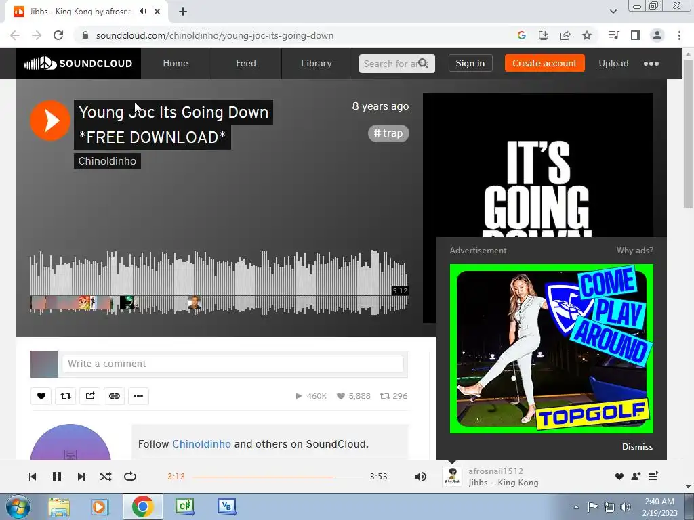The image size is (694, 520).
Task: Open the Chinoldinho artist link under title
Action: 107,161
